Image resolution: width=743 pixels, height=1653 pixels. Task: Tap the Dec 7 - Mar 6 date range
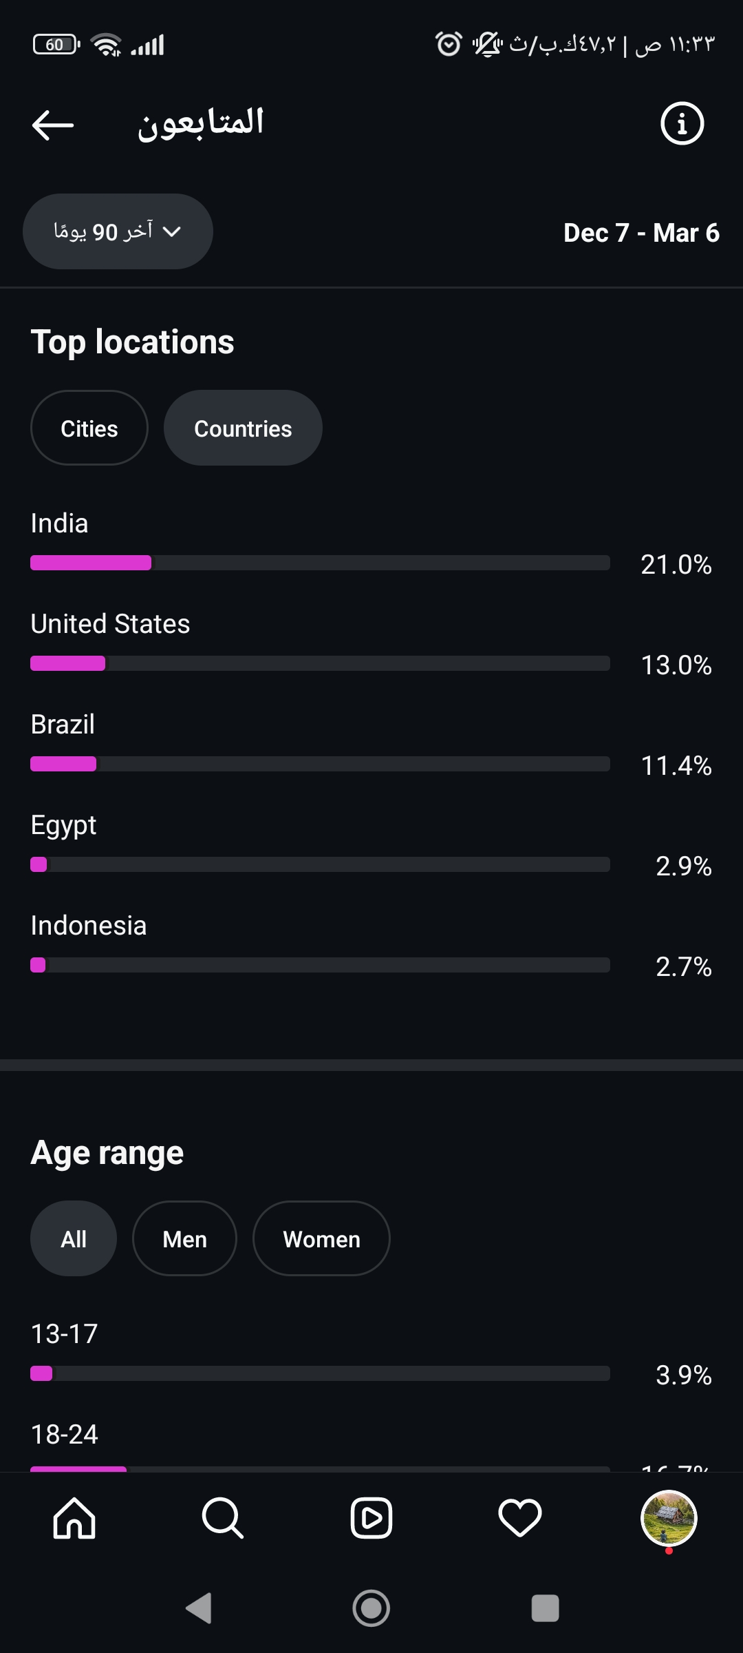641,233
